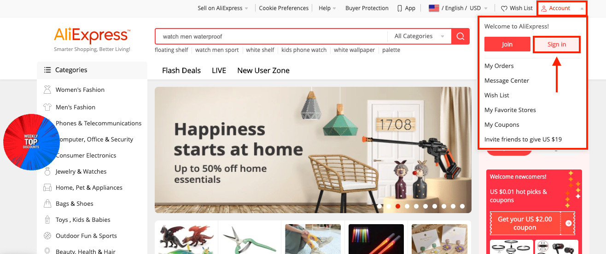Open the Outdoor Fun & Sports ball icon
The width and height of the screenshot is (606, 254).
coord(47,236)
